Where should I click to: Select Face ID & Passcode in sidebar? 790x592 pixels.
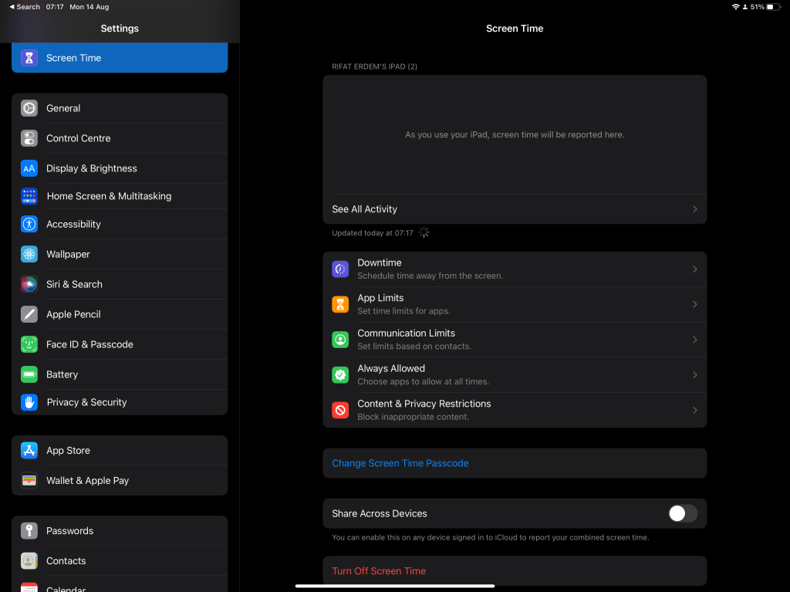[x=120, y=344]
